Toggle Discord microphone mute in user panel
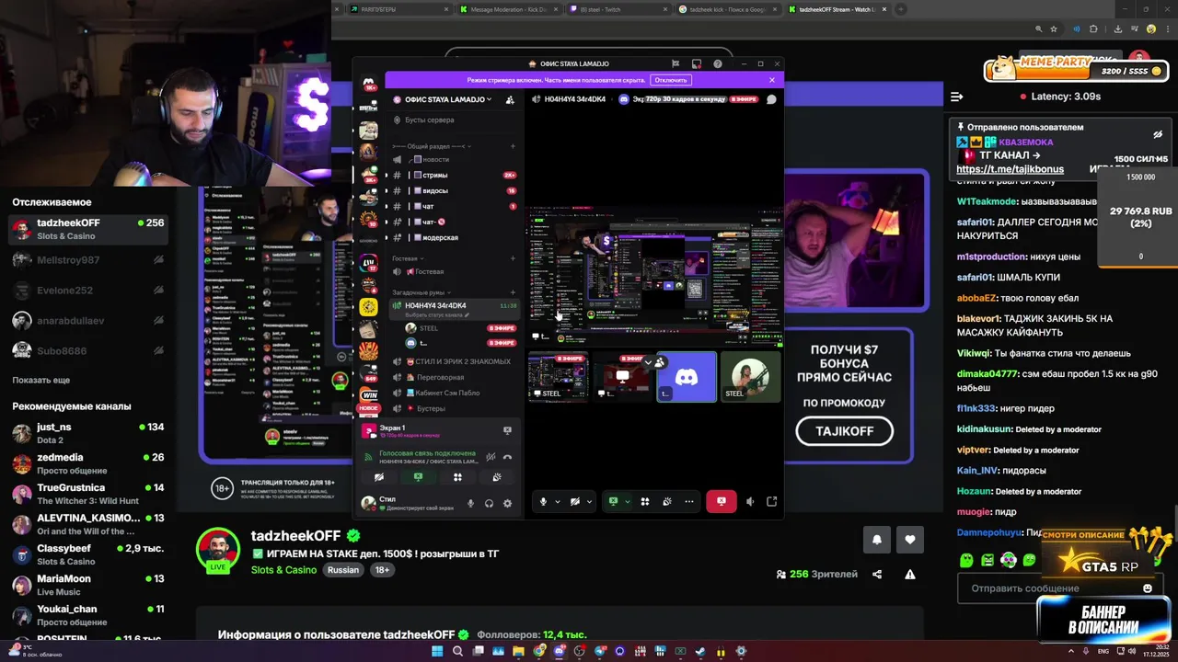Screen dimensions: 1178x662 coord(470,503)
